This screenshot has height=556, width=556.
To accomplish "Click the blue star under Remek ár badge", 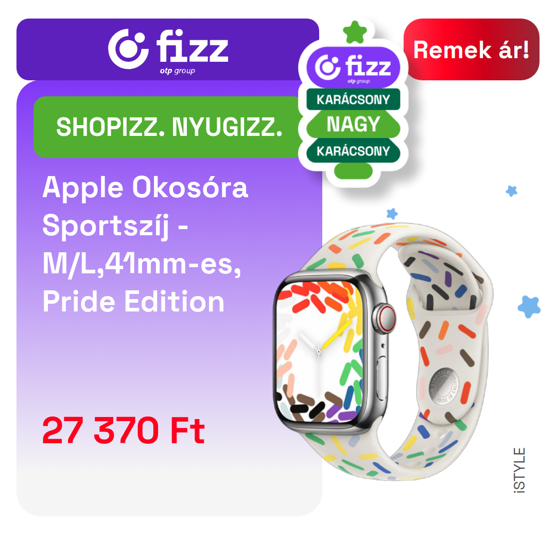I will (x=511, y=191).
